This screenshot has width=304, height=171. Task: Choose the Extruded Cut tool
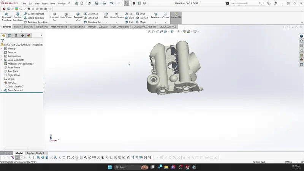point(55,17)
